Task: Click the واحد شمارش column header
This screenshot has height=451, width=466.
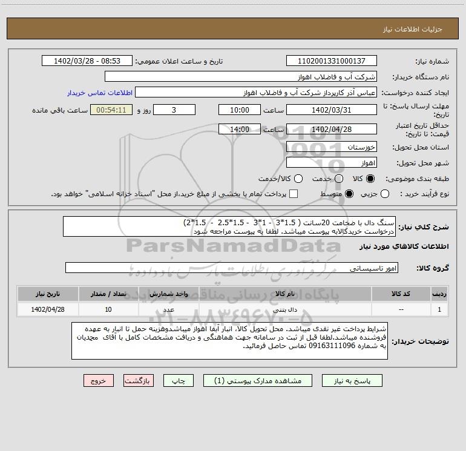Action: point(168,294)
